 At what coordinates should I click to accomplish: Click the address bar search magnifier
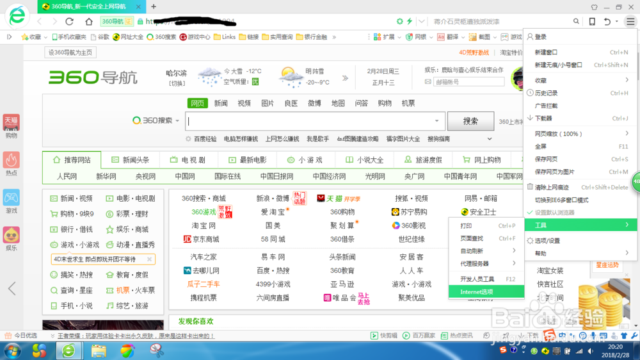pos(576,21)
